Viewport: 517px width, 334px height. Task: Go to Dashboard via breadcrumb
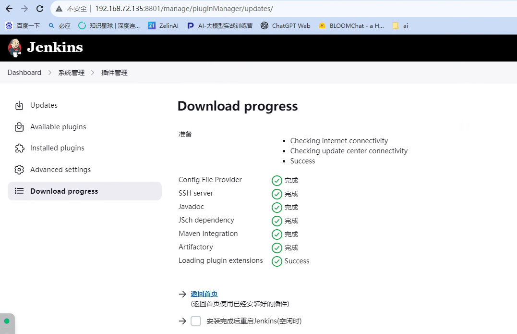tap(24, 72)
